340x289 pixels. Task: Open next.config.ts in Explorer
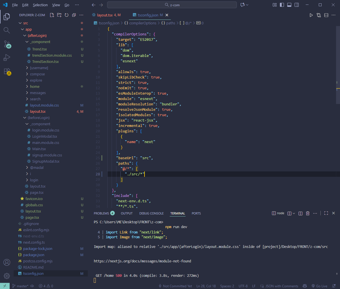[34, 242]
